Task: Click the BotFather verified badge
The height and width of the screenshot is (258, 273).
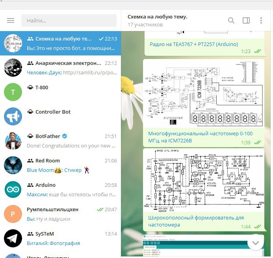Action: click(65, 136)
